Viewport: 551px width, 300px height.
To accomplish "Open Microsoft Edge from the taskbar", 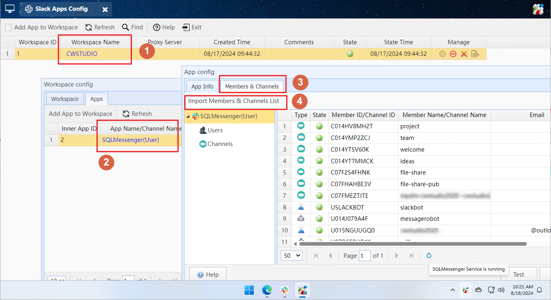I will [267, 290].
